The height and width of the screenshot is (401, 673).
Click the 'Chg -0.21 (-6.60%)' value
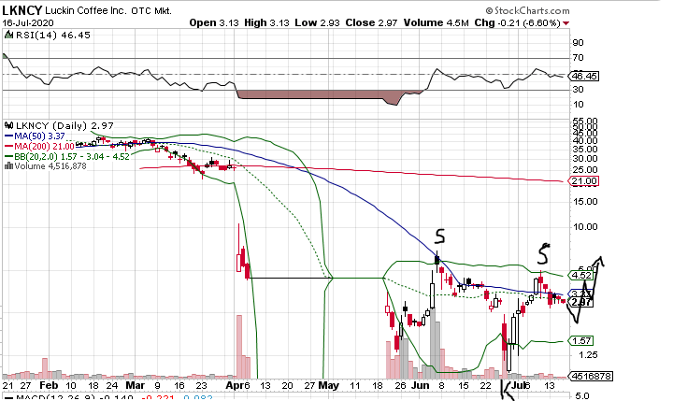[x=517, y=22]
